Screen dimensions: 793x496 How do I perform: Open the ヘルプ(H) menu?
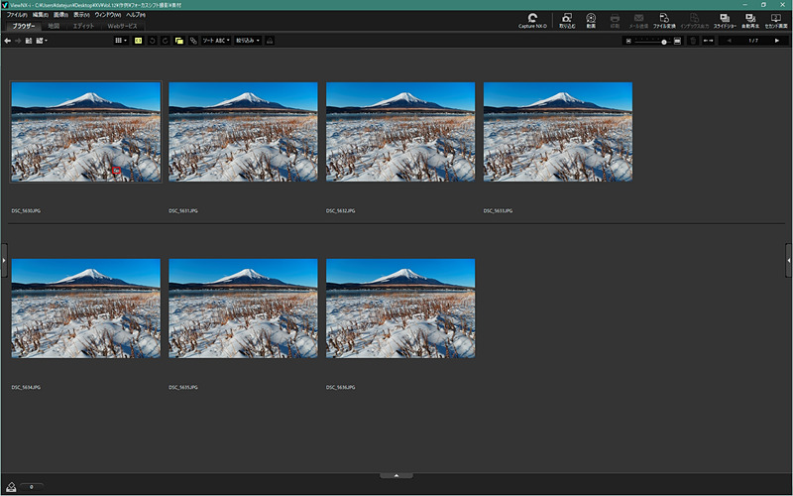click(135, 15)
